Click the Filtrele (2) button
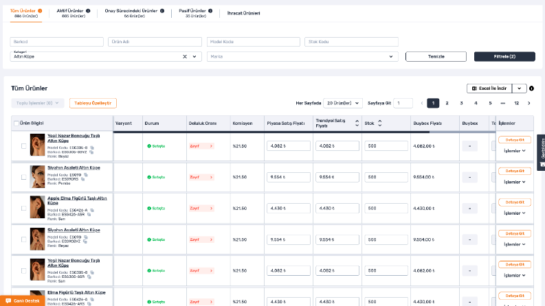This screenshot has width=545, height=306. (504, 56)
